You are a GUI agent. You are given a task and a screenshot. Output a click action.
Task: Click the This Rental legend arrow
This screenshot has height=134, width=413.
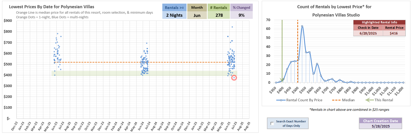369,100
